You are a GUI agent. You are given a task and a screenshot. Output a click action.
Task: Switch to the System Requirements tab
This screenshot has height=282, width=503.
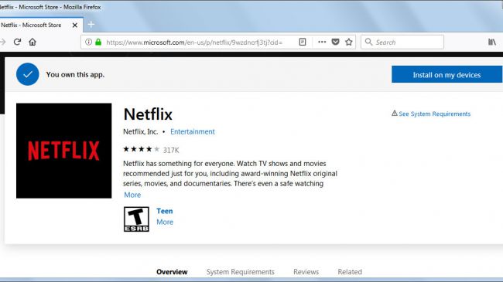(x=240, y=272)
